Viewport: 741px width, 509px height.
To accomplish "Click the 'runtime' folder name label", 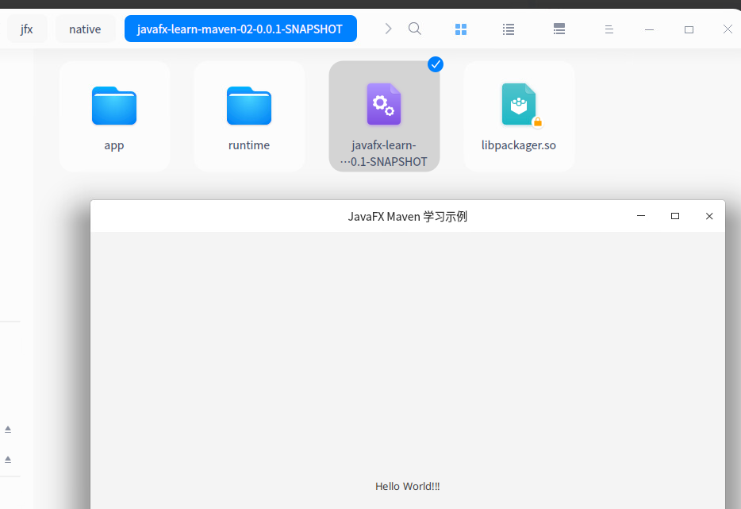I will [249, 145].
